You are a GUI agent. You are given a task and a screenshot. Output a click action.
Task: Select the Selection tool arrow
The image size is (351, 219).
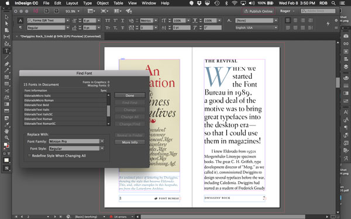[6, 17]
